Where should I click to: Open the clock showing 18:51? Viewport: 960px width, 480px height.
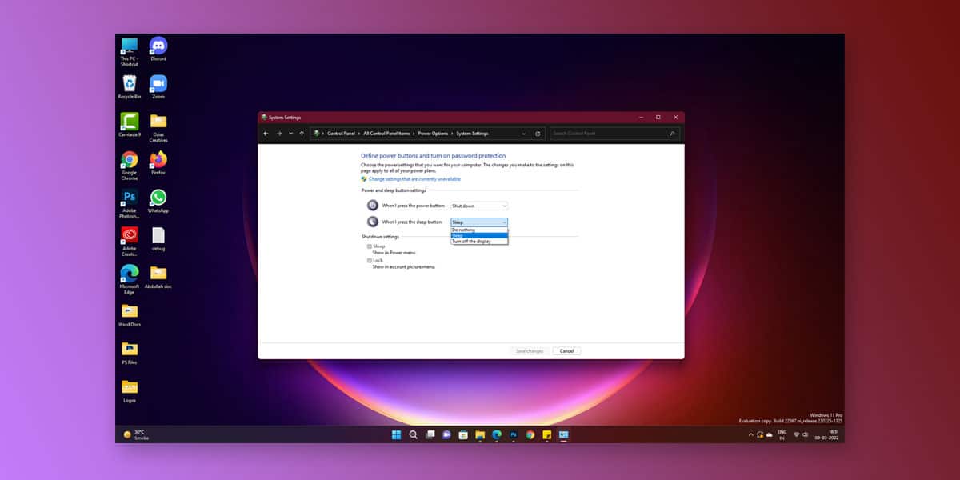[x=826, y=434]
